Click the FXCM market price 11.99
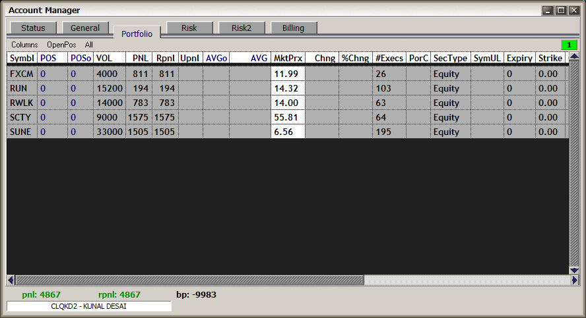Viewport: 586px width, 318px height. 288,74
